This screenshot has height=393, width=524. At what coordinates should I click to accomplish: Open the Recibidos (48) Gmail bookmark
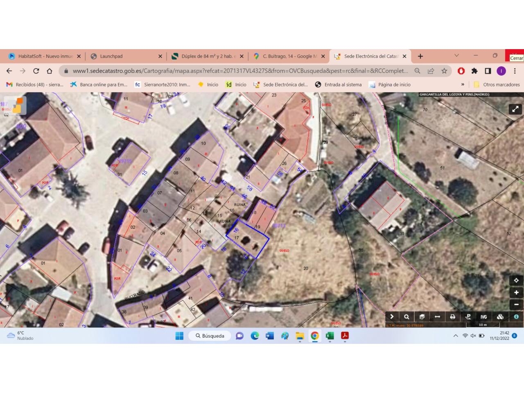click(x=35, y=84)
